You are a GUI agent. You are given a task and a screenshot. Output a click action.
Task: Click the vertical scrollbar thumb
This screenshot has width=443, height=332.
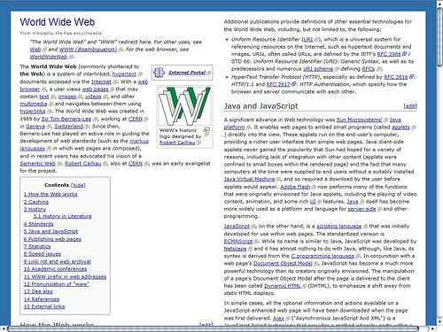pos(440,38)
